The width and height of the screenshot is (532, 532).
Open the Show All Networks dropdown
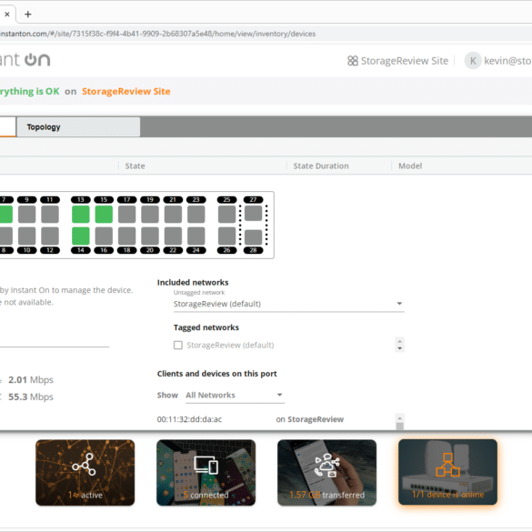235,396
